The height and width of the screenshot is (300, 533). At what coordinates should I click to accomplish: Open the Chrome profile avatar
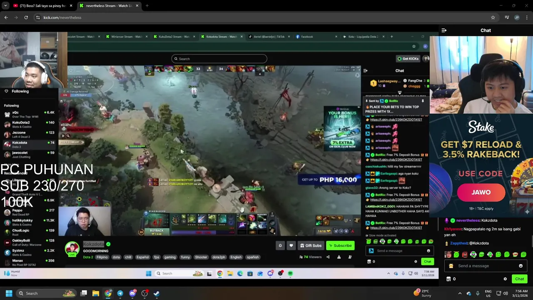(x=517, y=17)
